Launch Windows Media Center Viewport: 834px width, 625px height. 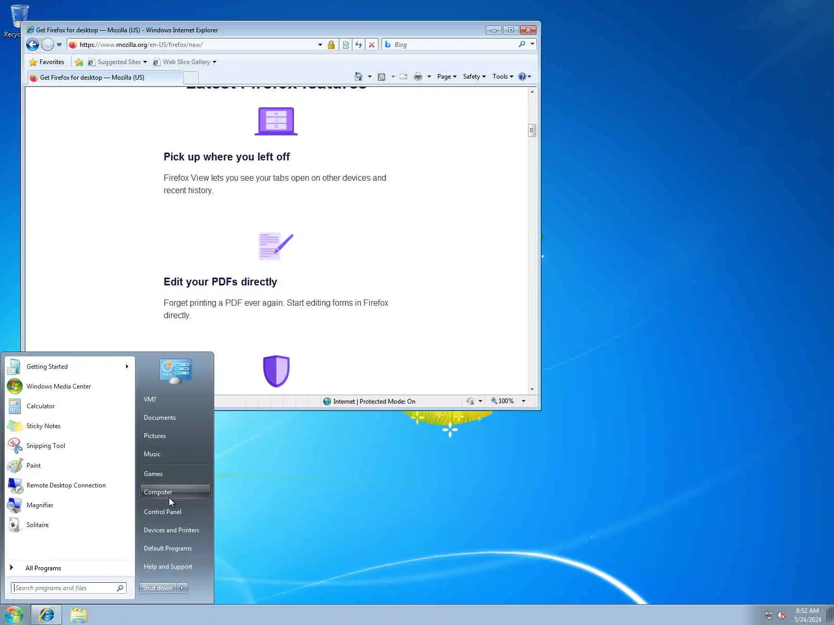click(x=70, y=386)
